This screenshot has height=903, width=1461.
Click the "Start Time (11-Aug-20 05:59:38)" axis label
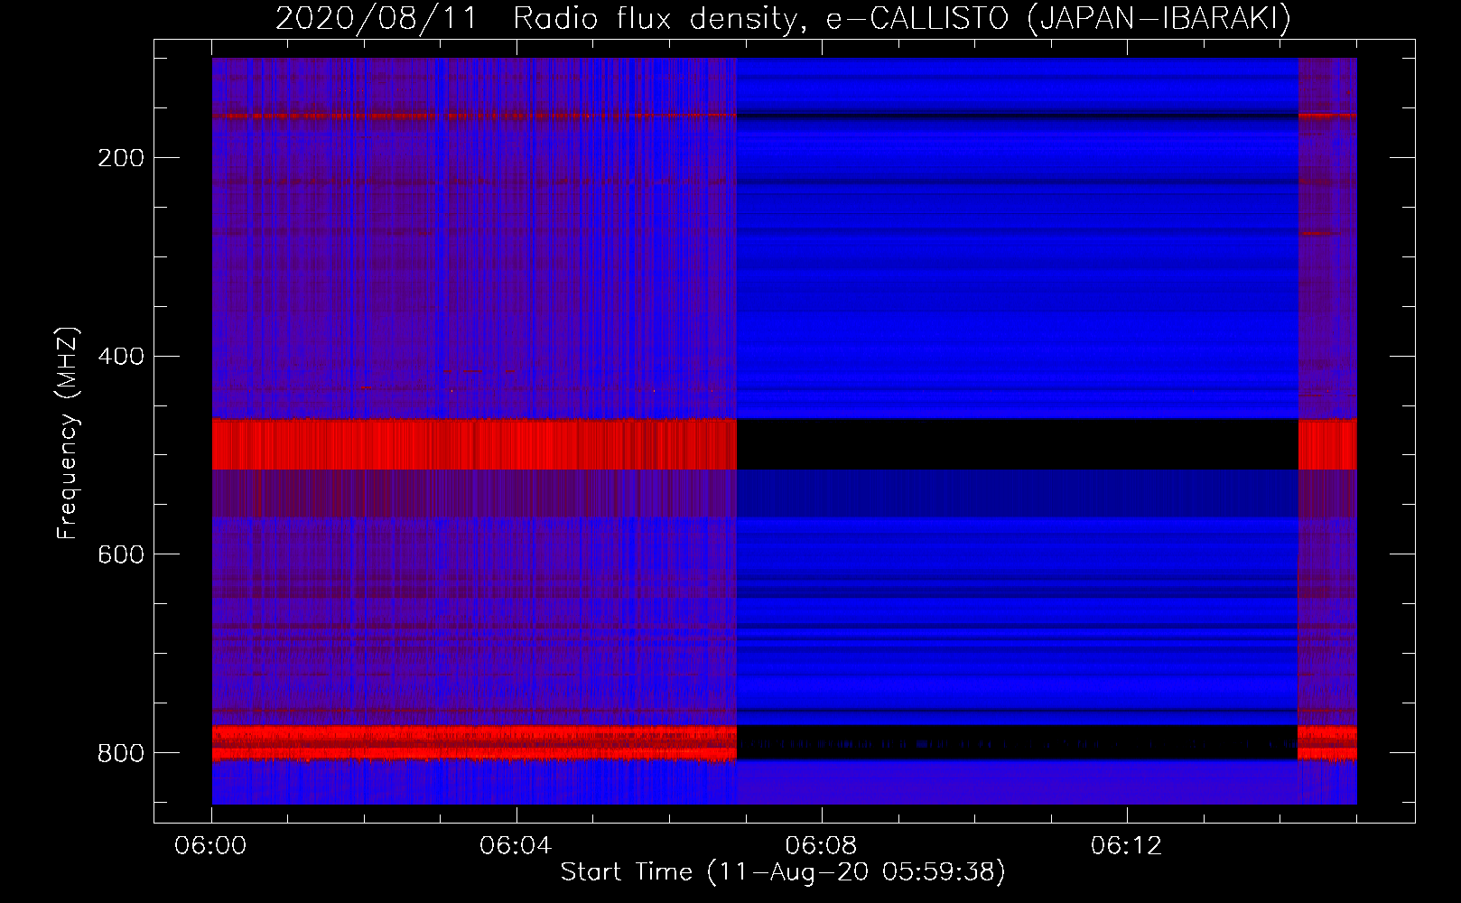783,872
